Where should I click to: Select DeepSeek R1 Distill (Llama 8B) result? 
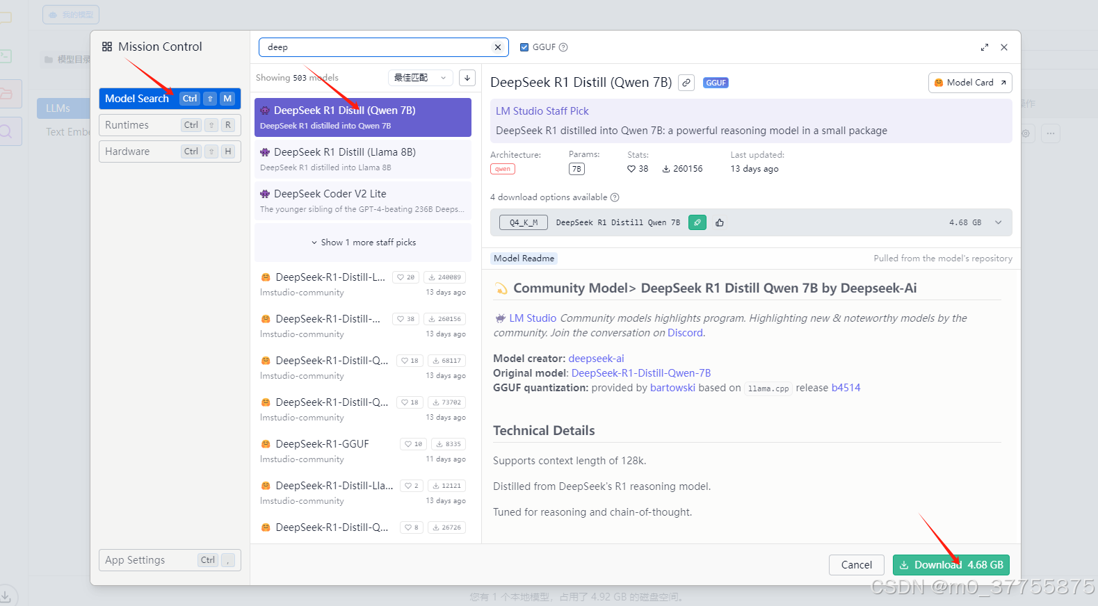coord(363,159)
